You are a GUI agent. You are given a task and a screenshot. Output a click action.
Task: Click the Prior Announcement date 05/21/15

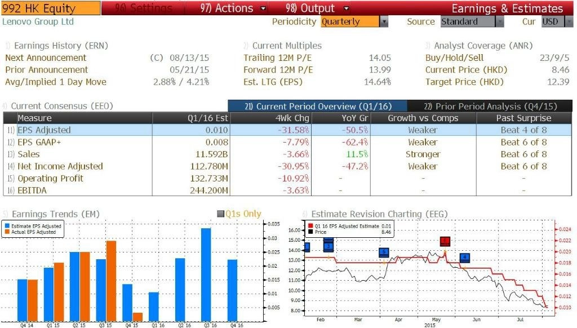pos(189,70)
